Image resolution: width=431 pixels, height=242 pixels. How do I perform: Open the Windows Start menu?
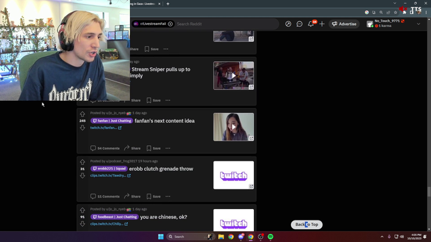click(161, 237)
